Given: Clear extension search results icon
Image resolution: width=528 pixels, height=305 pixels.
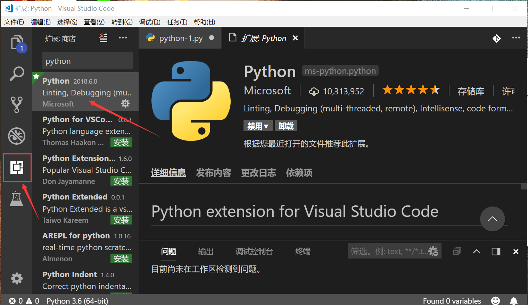Looking at the screenshot, I should pyautogui.click(x=103, y=38).
